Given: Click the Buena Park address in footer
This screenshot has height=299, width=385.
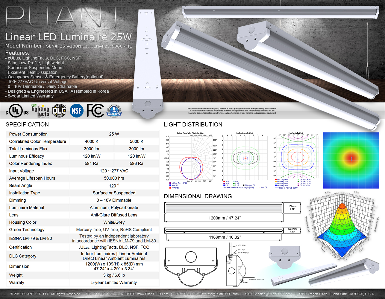Looking at the screenshot, I should 337,294.
